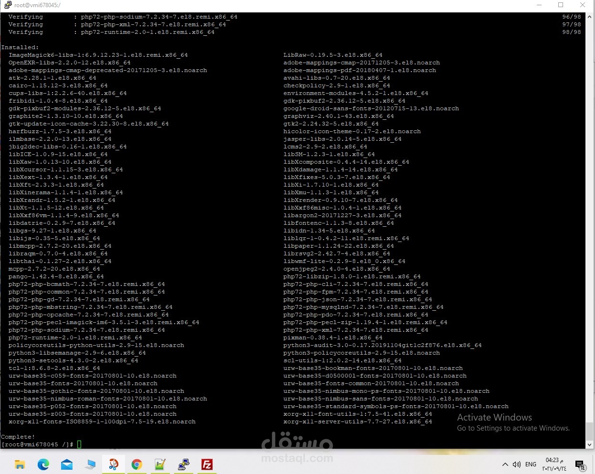
Task: Click the php72-php-fpm package line
Action: (356, 292)
